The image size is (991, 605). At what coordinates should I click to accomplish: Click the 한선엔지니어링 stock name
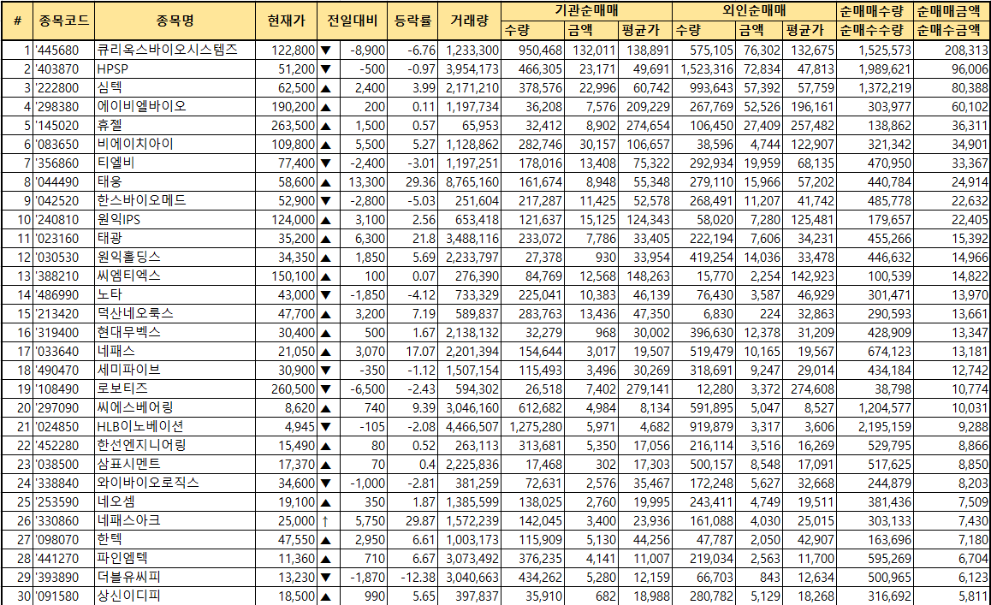(141, 445)
